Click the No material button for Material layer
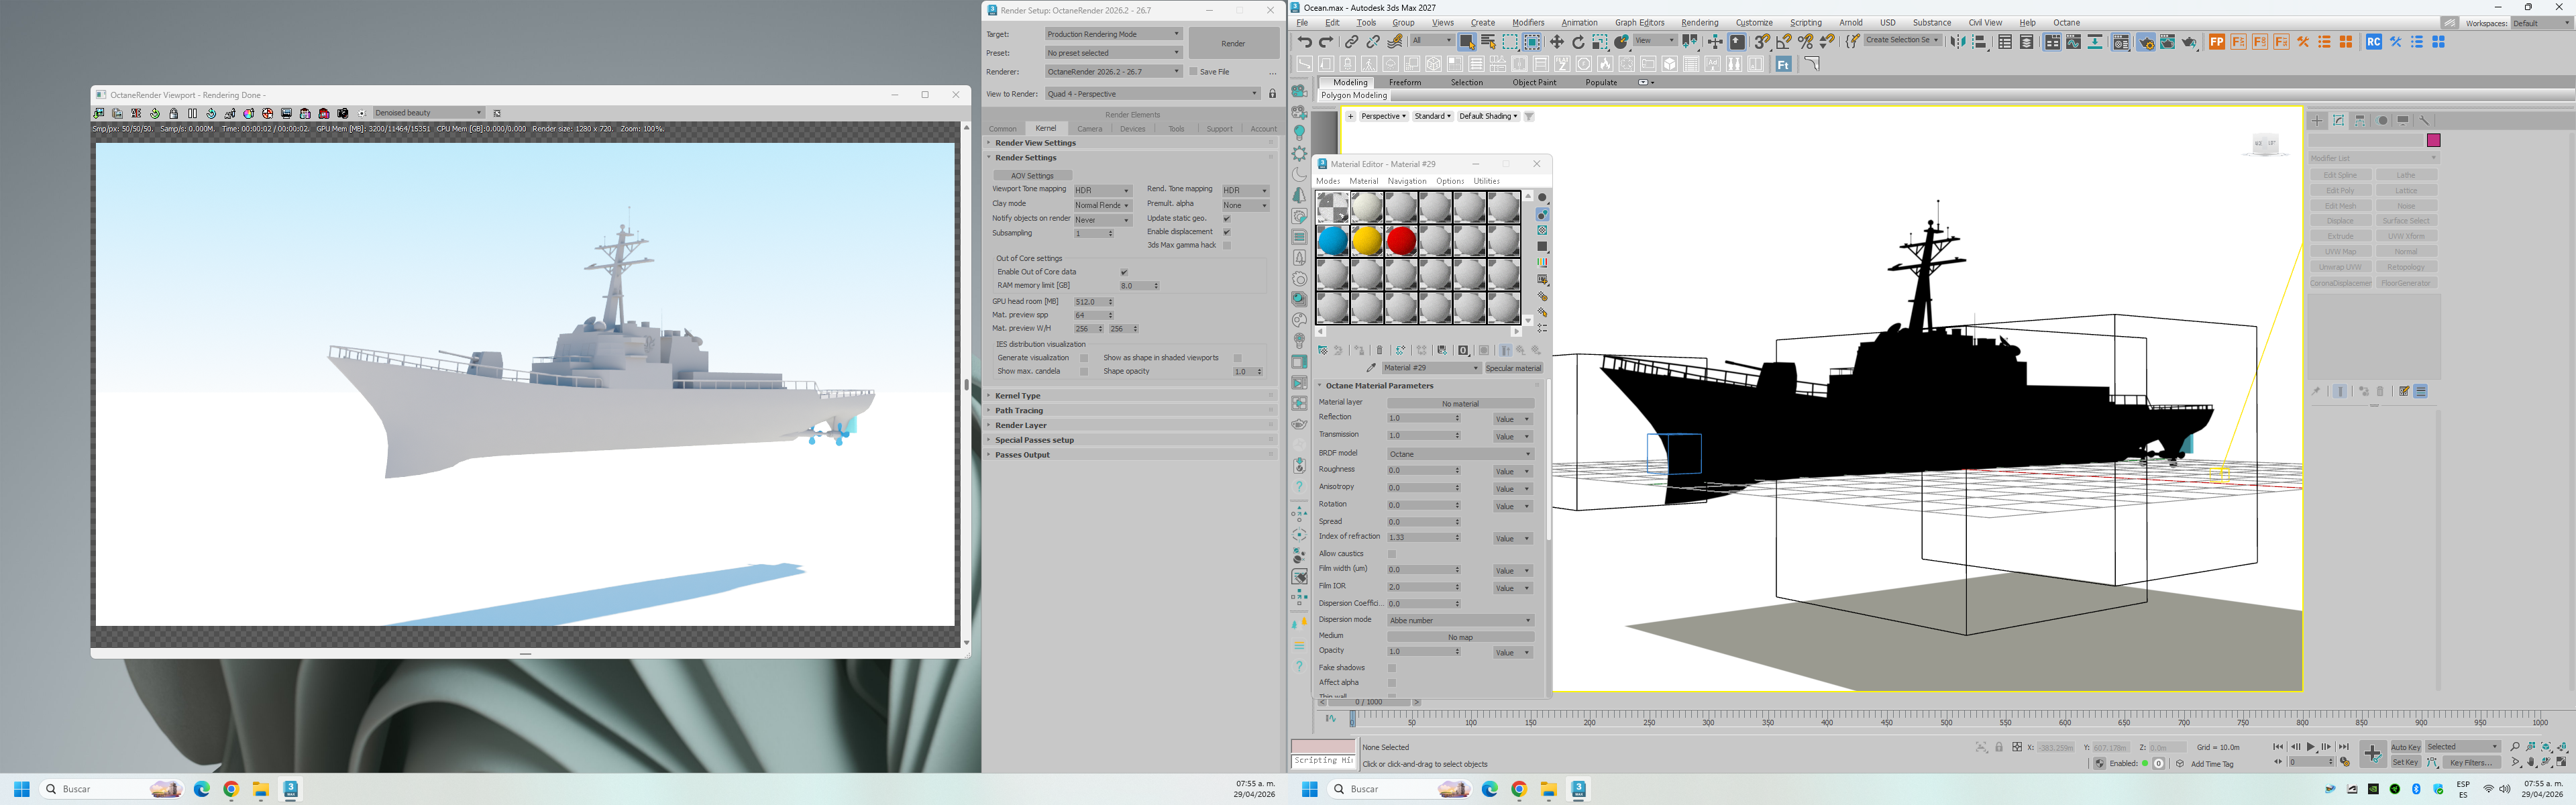 point(1460,404)
